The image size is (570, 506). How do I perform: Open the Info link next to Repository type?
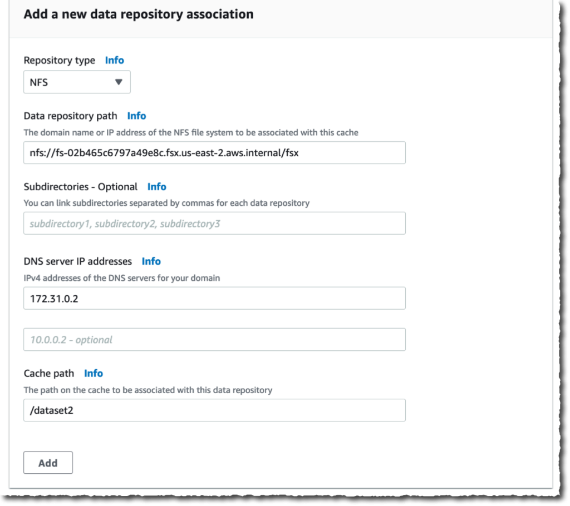pos(114,60)
